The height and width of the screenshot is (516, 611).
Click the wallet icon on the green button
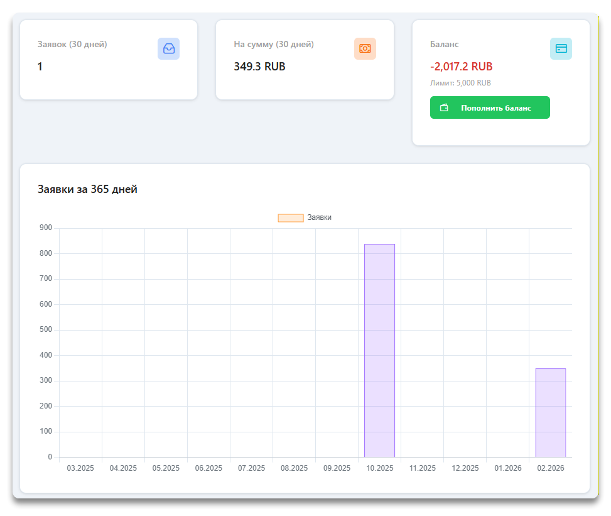pos(445,107)
